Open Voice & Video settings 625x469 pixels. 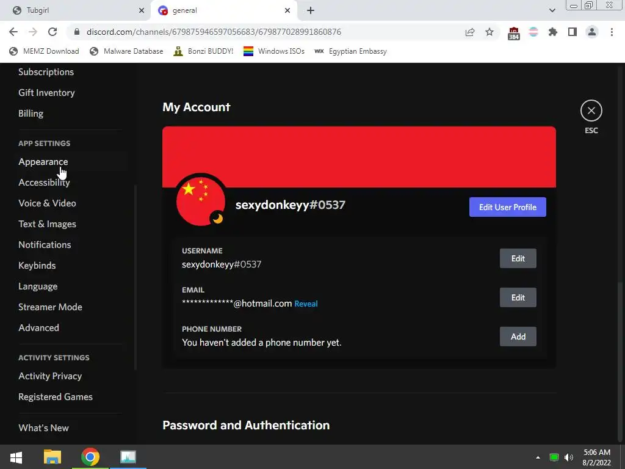(x=47, y=203)
